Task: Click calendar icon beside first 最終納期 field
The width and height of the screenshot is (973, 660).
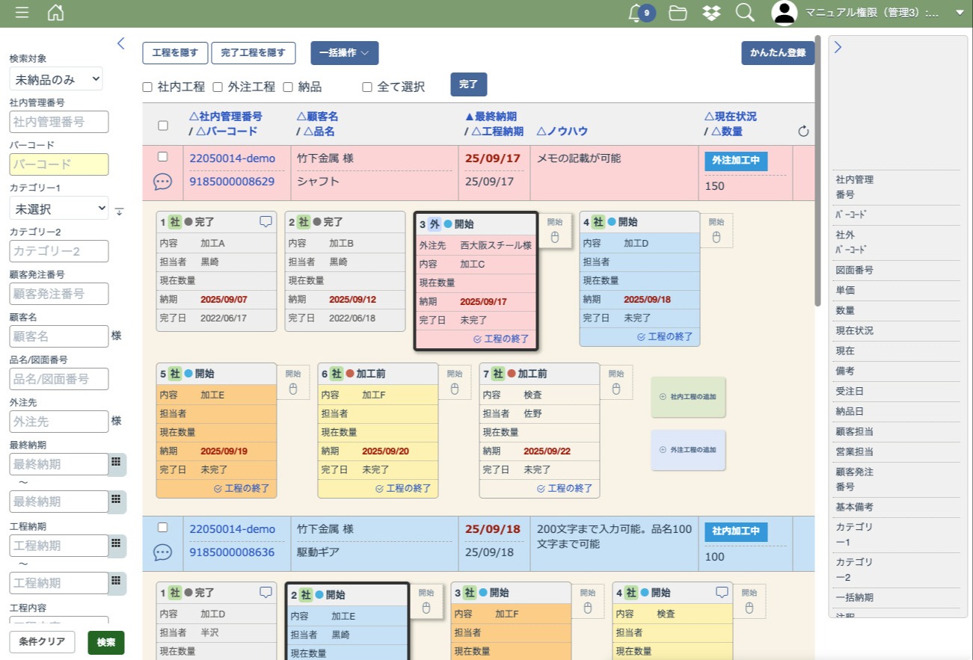Action: click(x=116, y=463)
